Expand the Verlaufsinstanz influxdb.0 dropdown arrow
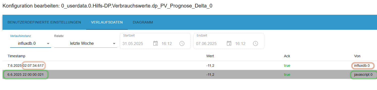377x90 pixels. (x=48, y=43)
